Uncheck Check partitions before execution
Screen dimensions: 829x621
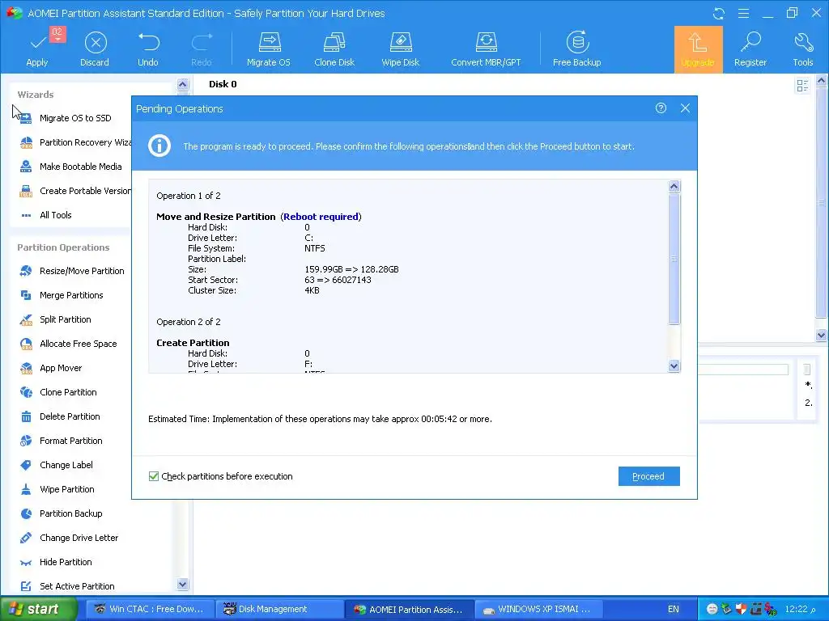[154, 476]
